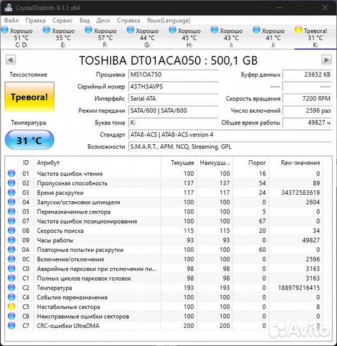Image resolution: width=337 pixels, height=346 pixels.
Task: Click the serial number field 437H3AVPS
Action: 173,86
